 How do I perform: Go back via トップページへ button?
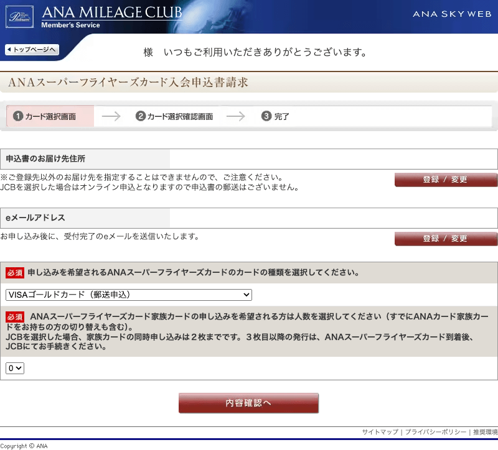32,50
